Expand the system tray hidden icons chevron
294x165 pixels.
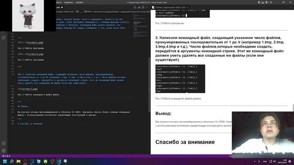(254, 161)
